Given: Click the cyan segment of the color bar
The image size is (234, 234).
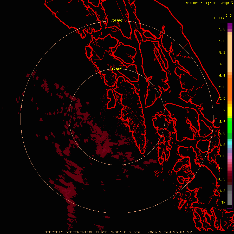Looking at the screenshot, I should pyautogui.click(x=230, y=143).
